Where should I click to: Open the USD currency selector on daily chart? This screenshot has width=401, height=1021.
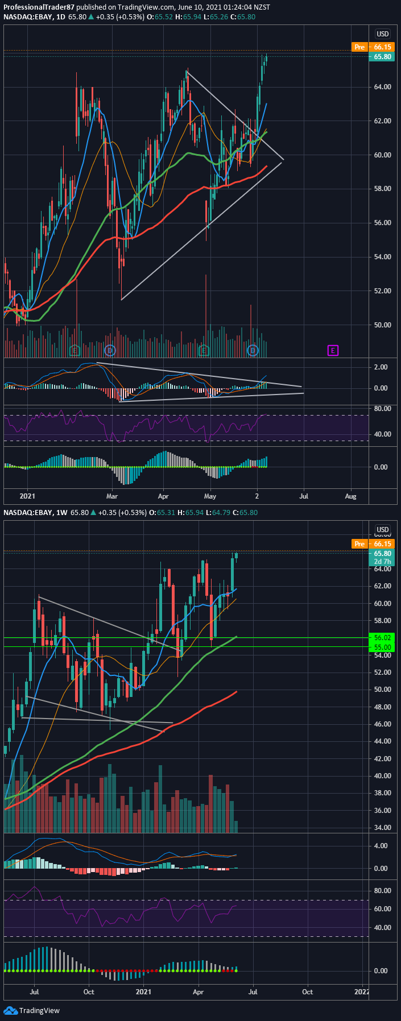(383, 34)
